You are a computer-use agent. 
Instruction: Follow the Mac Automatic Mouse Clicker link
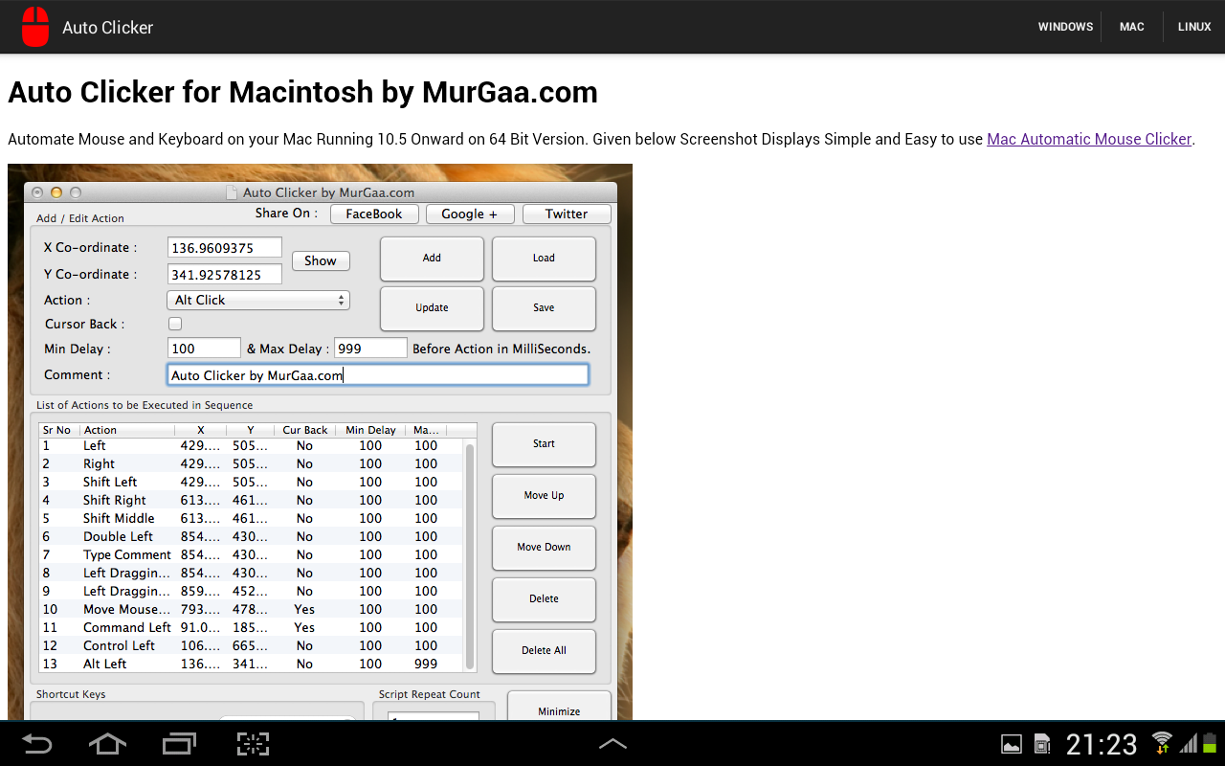[x=1089, y=139]
